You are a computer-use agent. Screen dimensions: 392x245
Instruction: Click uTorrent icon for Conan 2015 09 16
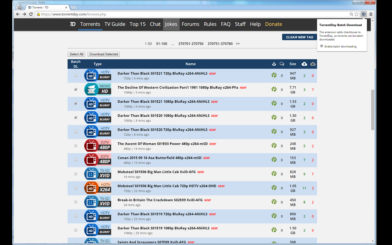click(274, 160)
